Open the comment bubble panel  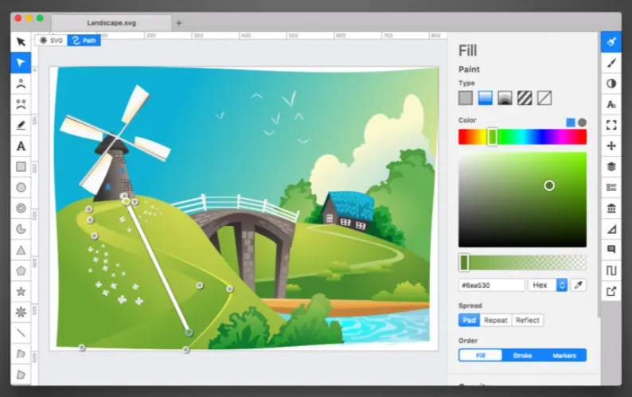(611, 250)
